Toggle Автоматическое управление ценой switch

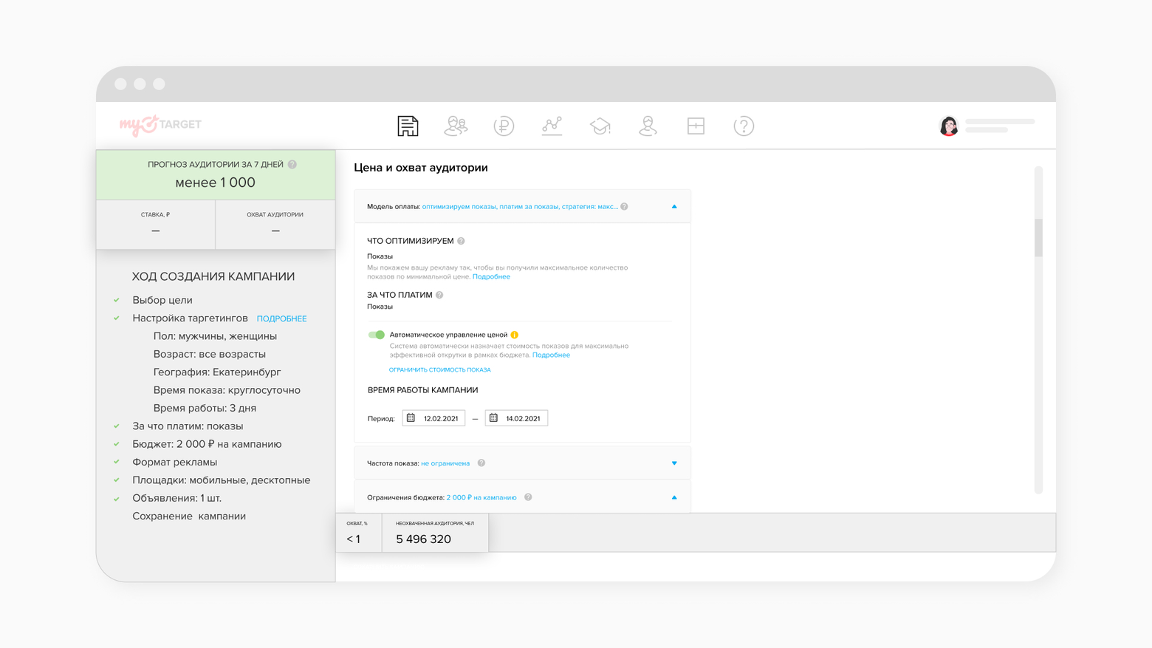pos(377,335)
